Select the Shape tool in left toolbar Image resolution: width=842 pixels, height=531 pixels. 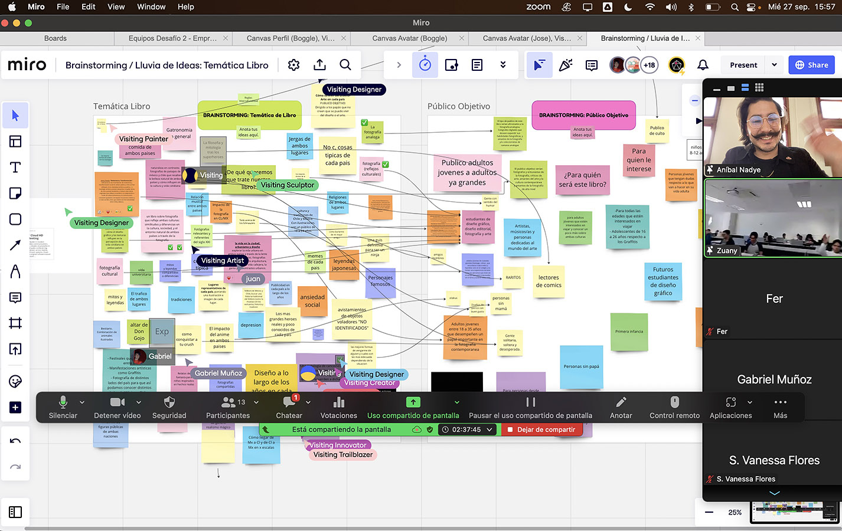[x=15, y=219]
